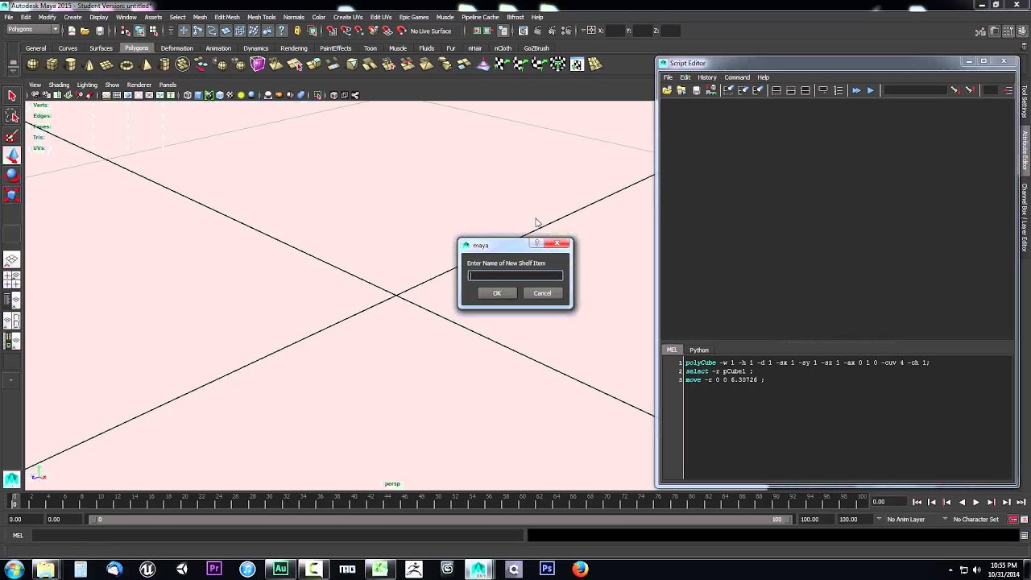Open the viewport Shading menu
Image resolution: width=1031 pixels, height=580 pixels.
click(59, 85)
